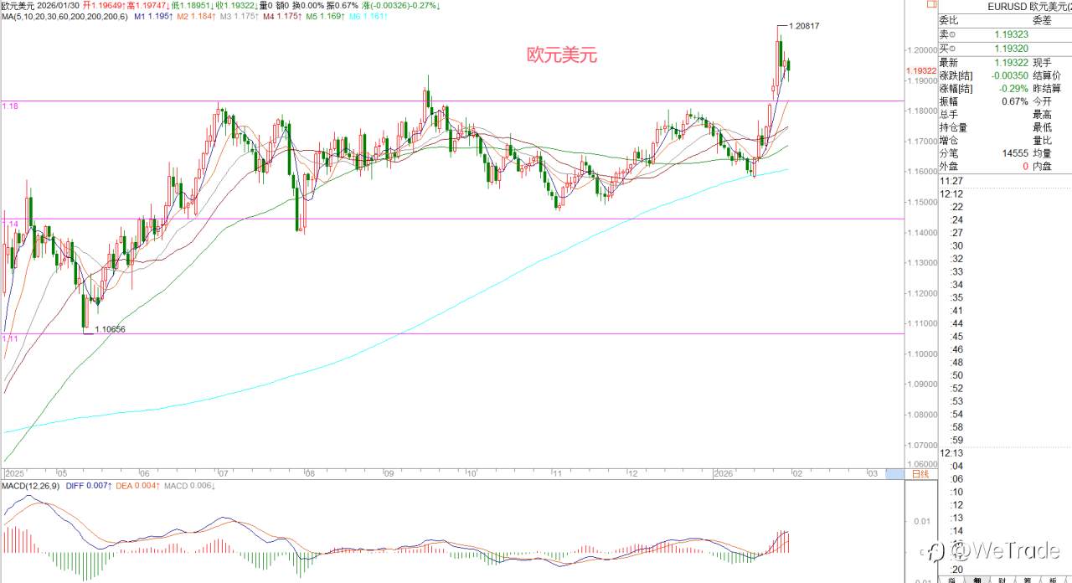Image resolution: width=1072 pixels, height=583 pixels.
Task: Click the 收1.19322 close price in header
Action: (235, 5)
